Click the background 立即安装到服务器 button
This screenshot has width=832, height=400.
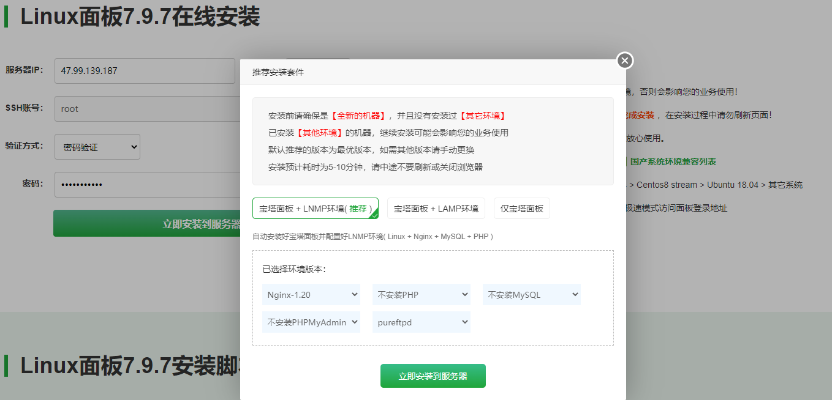[x=147, y=224]
